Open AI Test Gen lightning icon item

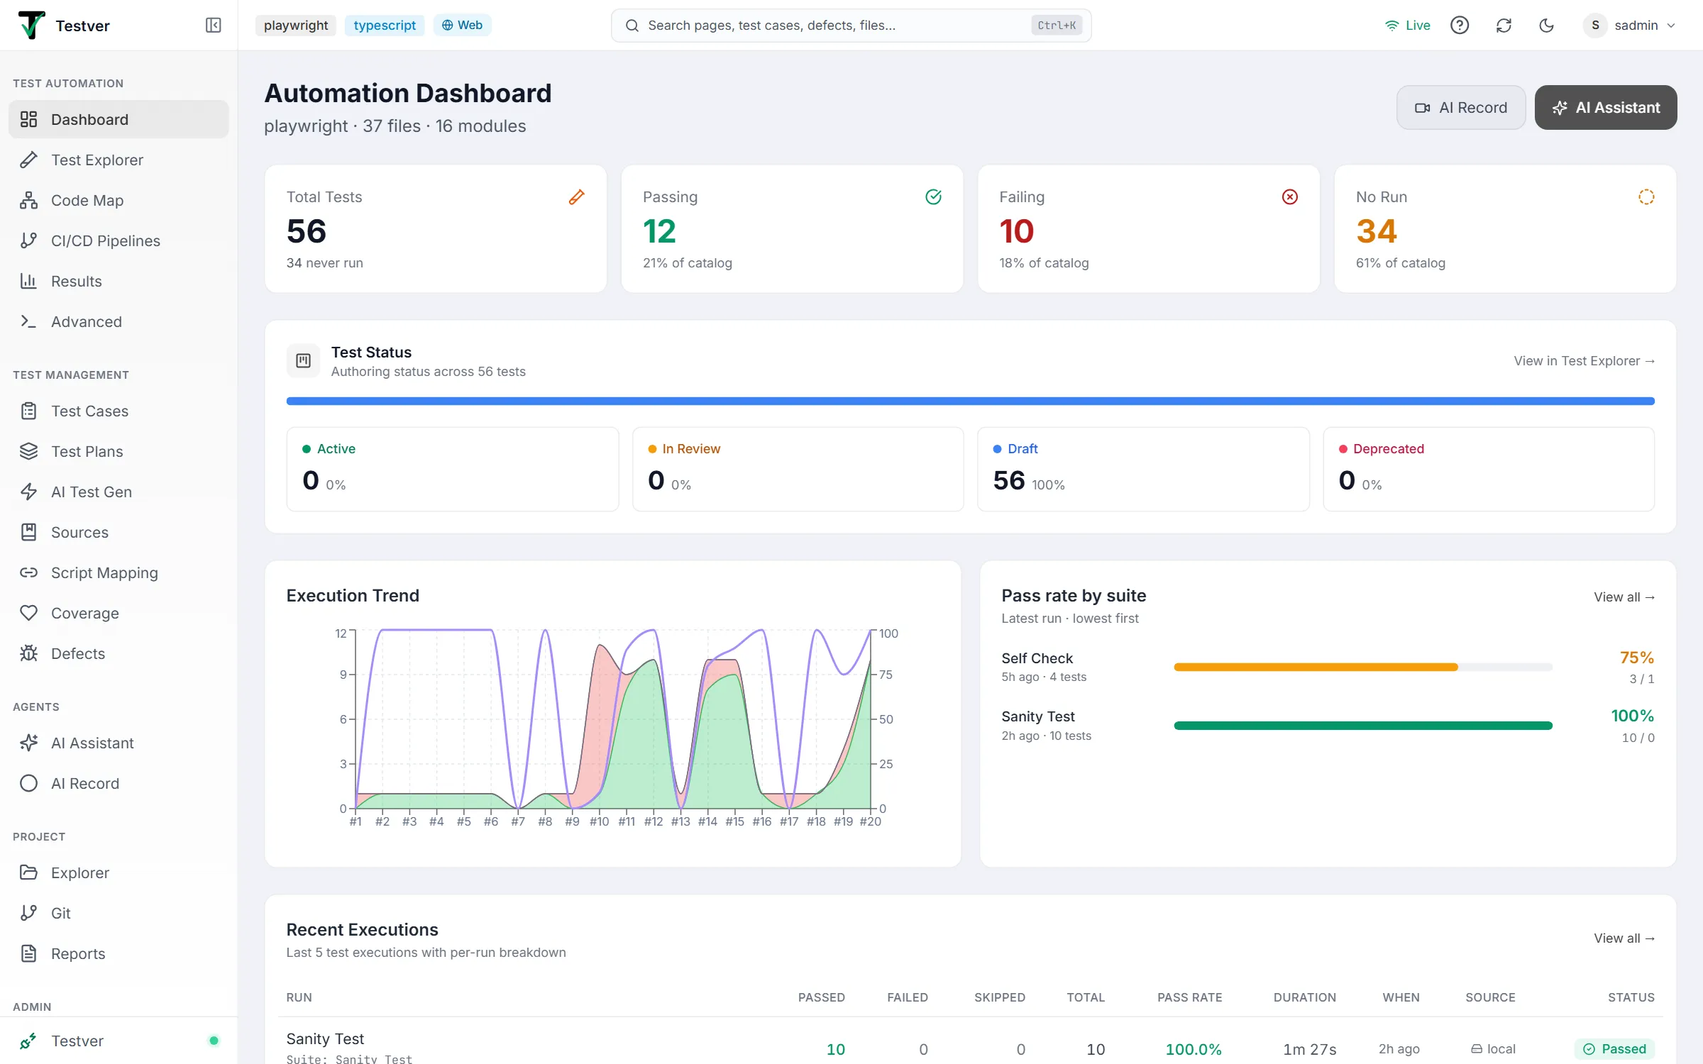click(x=119, y=492)
